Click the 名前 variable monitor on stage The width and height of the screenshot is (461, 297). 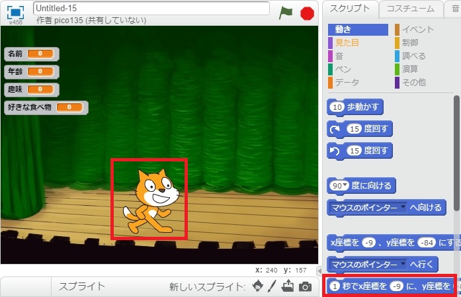(x=32, y=54)
